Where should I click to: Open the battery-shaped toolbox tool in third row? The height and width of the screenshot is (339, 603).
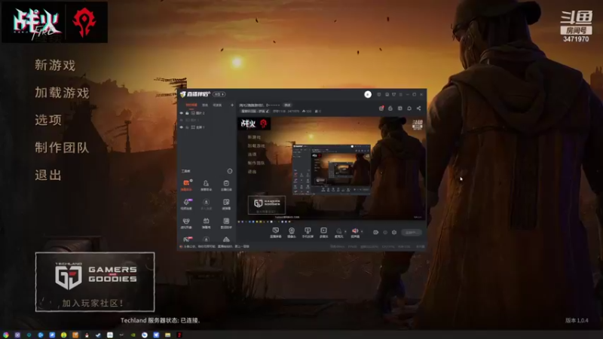point(206,222)
